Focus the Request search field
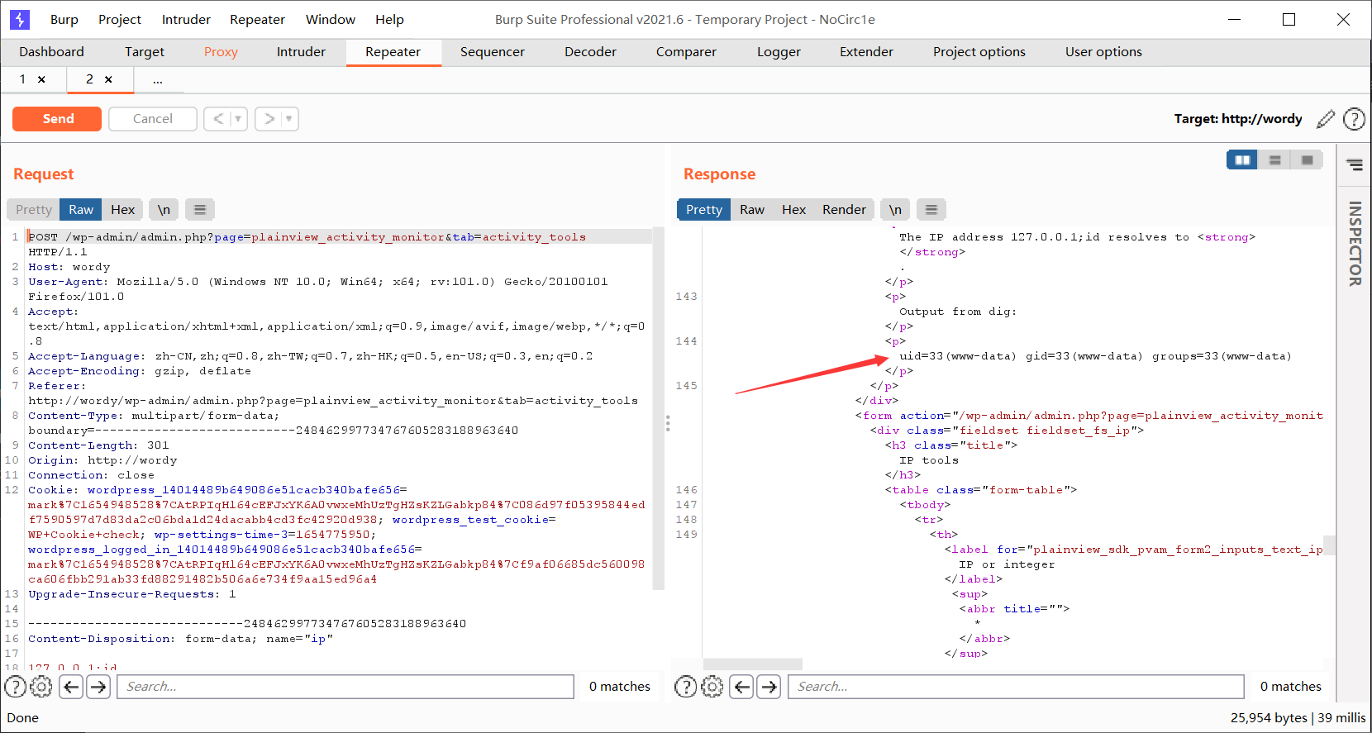The height and width of the screenshot is (733, 1372). pyautogui.click(x=345, y=687)
